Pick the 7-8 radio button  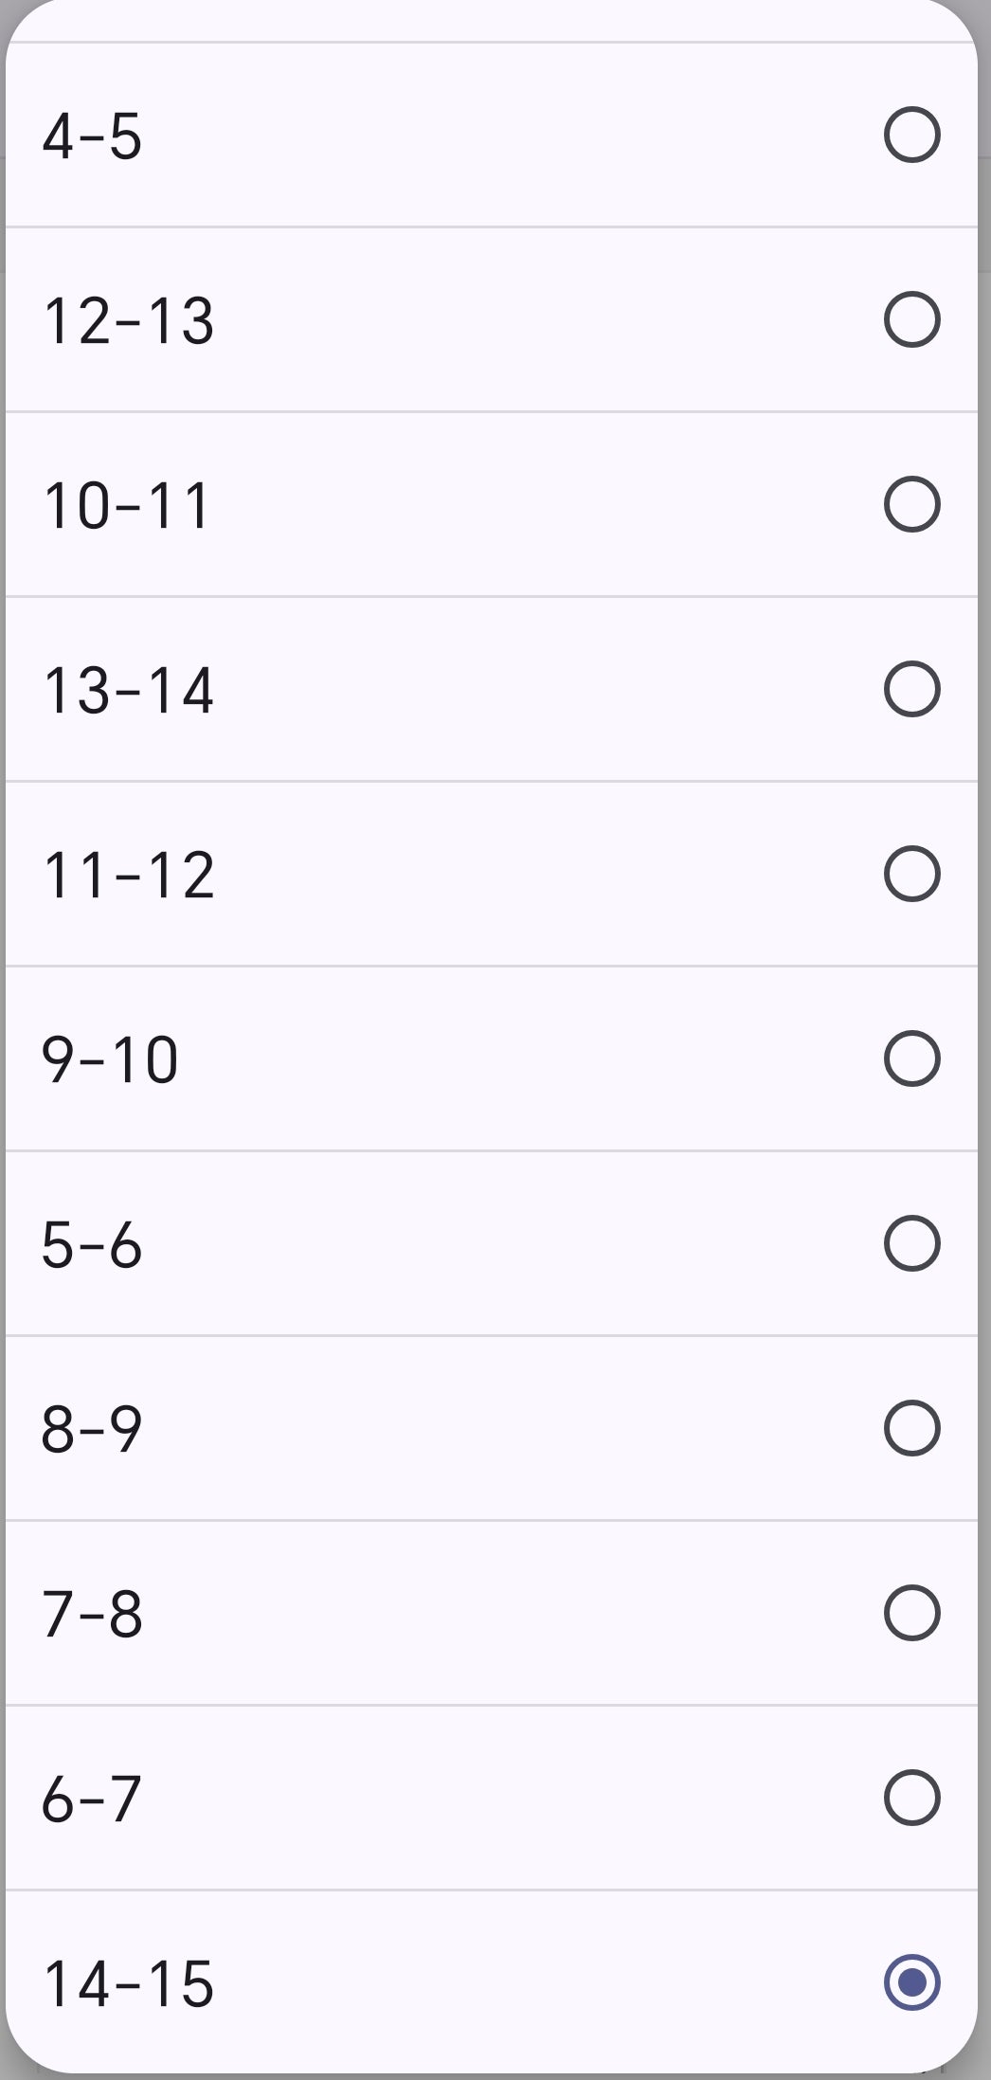point(911,1613)
